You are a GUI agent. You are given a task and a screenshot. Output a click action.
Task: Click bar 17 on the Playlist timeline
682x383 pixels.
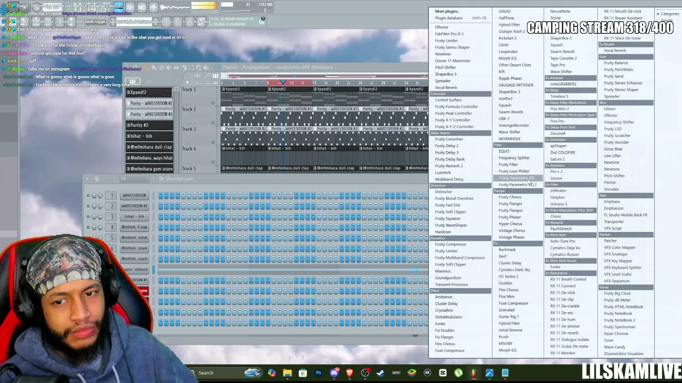tap(314, 83)
